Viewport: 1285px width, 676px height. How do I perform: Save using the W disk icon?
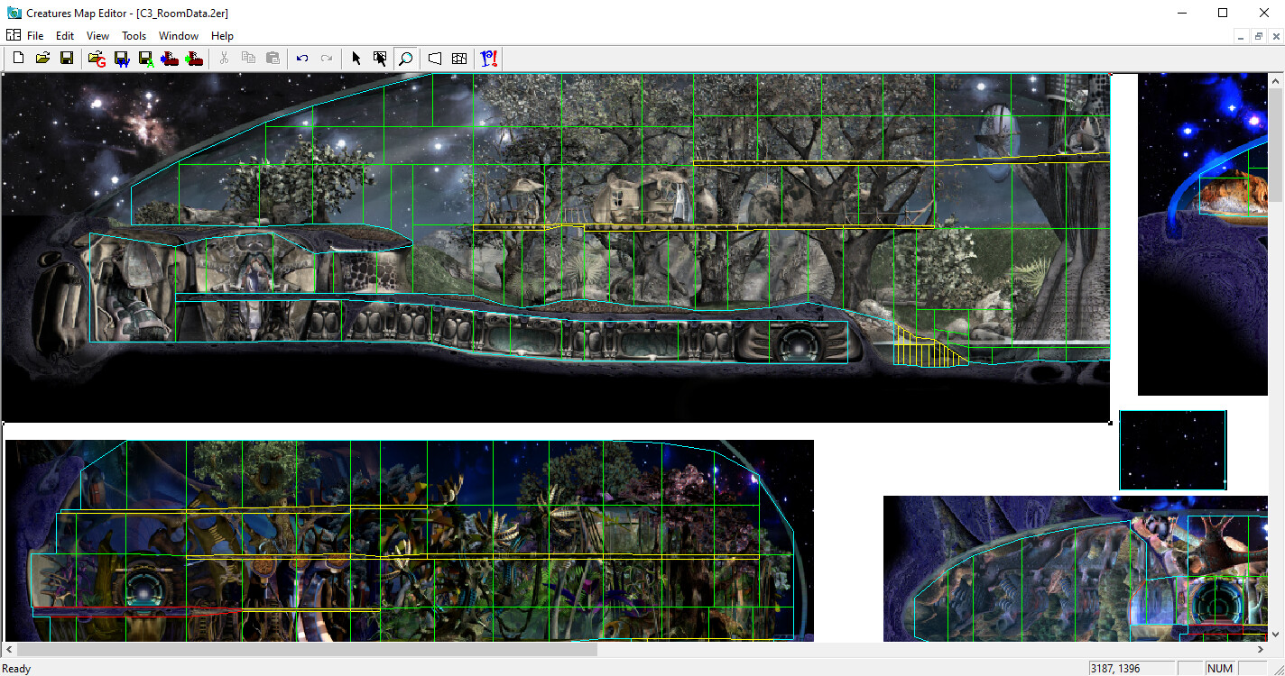121,58
